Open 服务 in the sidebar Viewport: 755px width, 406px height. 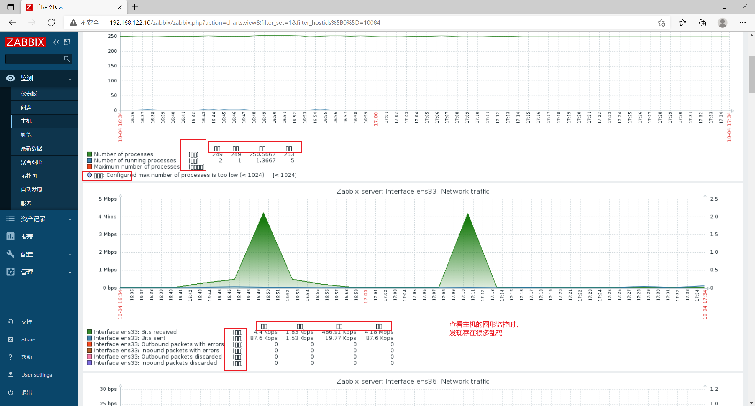click(26, 203)
